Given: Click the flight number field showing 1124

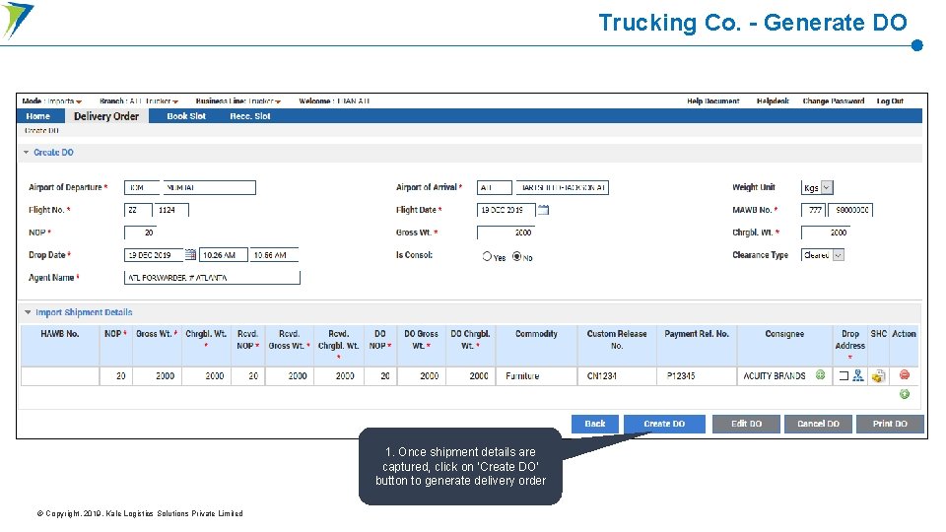Looking at the screenshot, I should tap(171, 210).
